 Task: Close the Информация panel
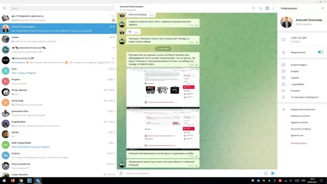322,8
